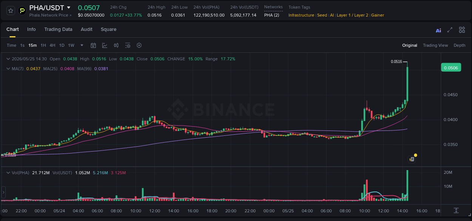
Task: Click the 0.0320 low price marker
Action: coord(10,155)
